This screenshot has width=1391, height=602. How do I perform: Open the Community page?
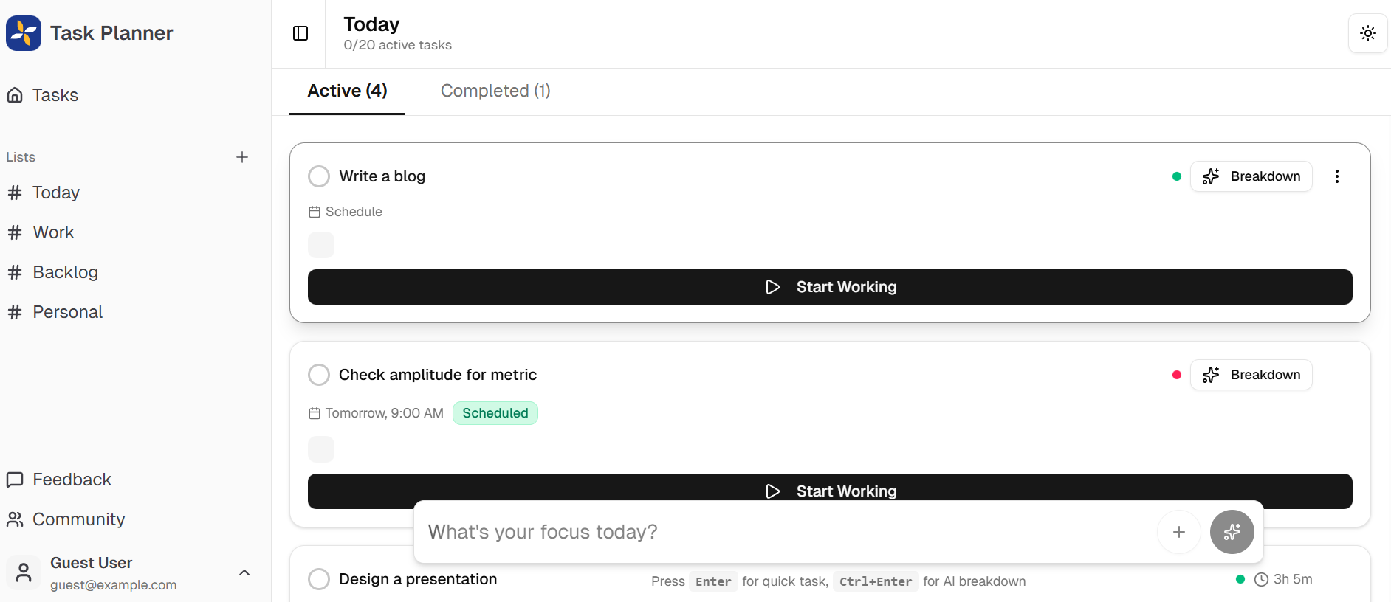pos(78,519)
